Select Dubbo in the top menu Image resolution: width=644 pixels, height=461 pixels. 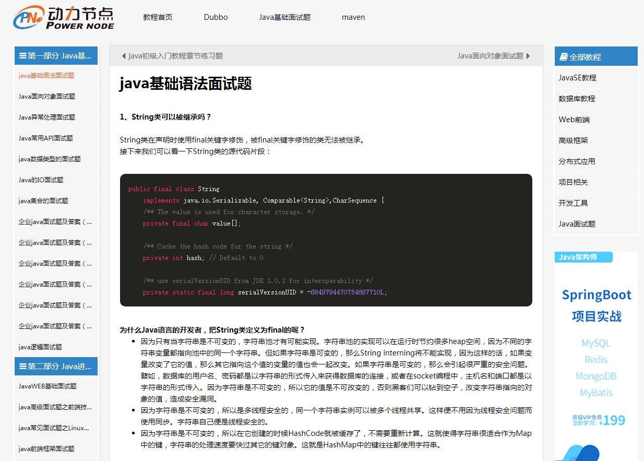[216, 17]
